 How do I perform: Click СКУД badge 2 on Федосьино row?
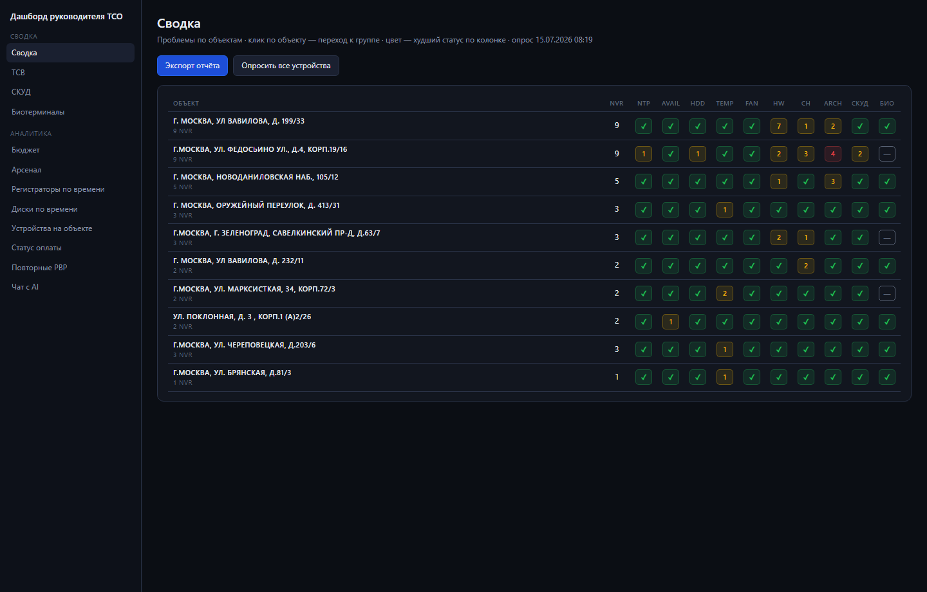[x=859, y=154]
